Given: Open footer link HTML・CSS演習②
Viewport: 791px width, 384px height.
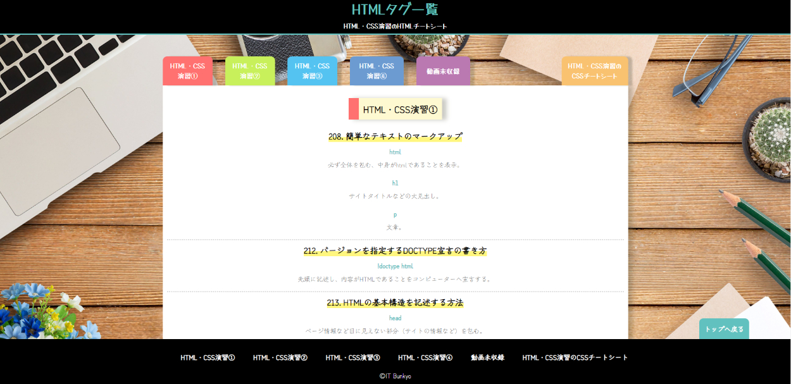Looking at the screenshot, I should (280, 357).
